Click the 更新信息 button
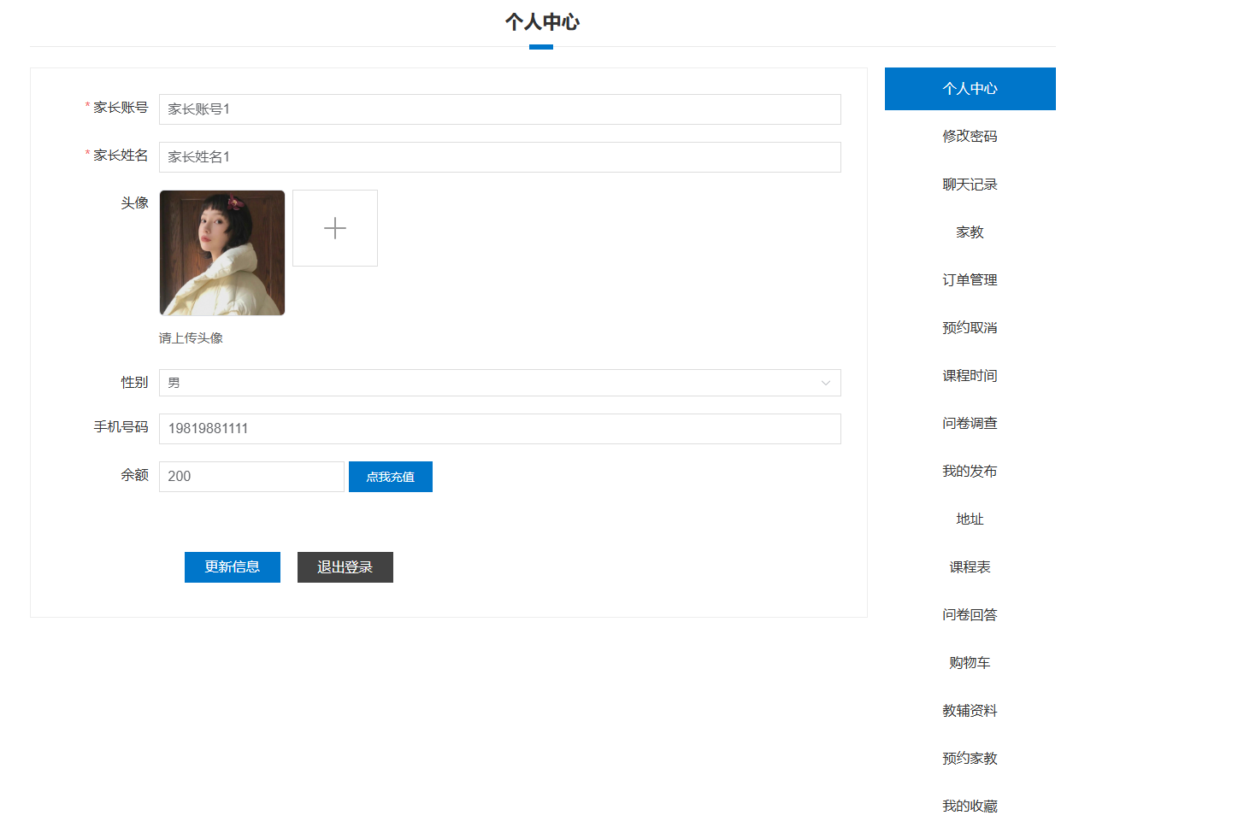Screen dimensions: 1244x839 (233, 567)
